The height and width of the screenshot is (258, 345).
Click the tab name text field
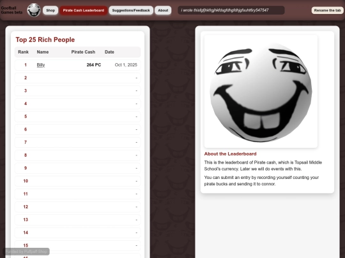pos(231,10)
